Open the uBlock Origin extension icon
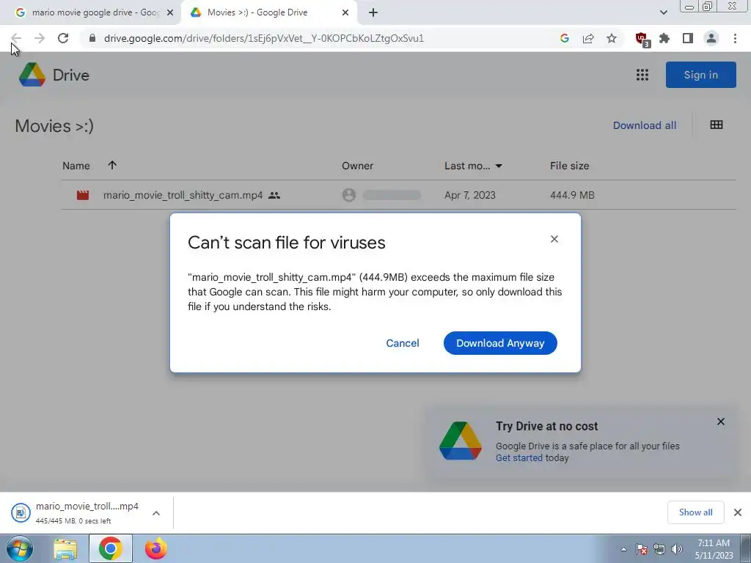 coord(642,39)
